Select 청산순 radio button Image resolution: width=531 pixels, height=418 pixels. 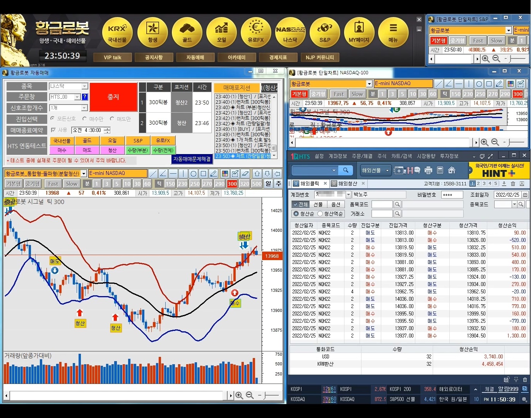tap(296, 214)
